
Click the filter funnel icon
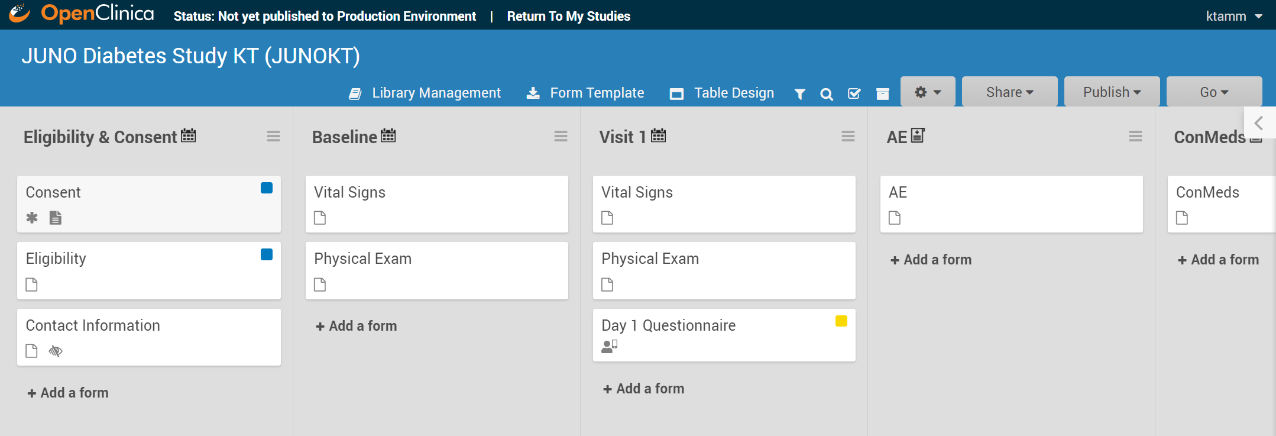(x=799, y=94)
